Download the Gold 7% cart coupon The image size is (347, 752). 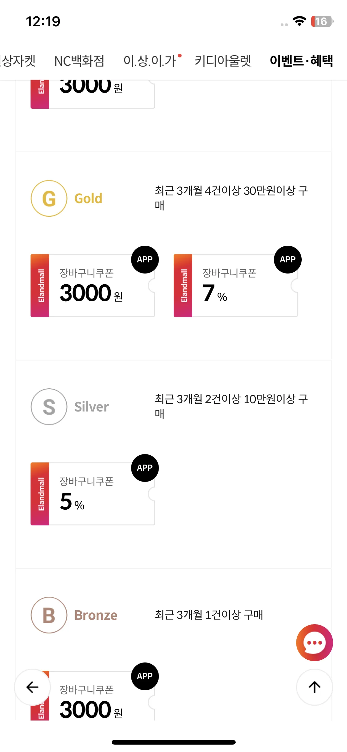pos(236,286)
